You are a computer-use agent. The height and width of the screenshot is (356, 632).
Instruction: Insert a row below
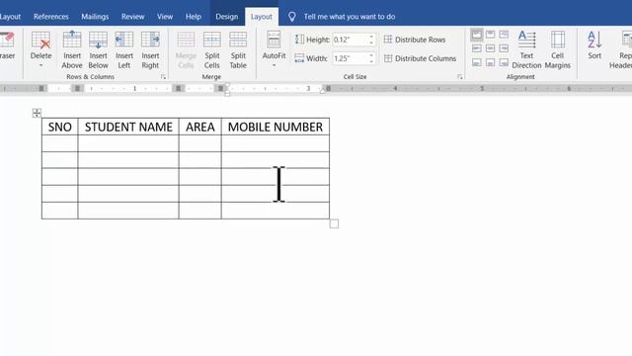[x=98, y=49]
